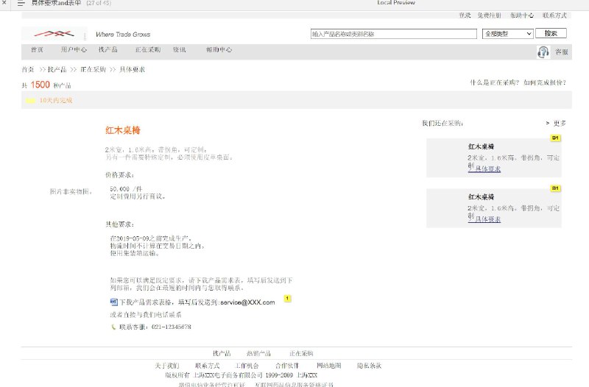Image resolution: width=589 pixels, height=387 pixels.
Task: Click the yellow flag beside 10天内完成
Action: tap(30, 101)
